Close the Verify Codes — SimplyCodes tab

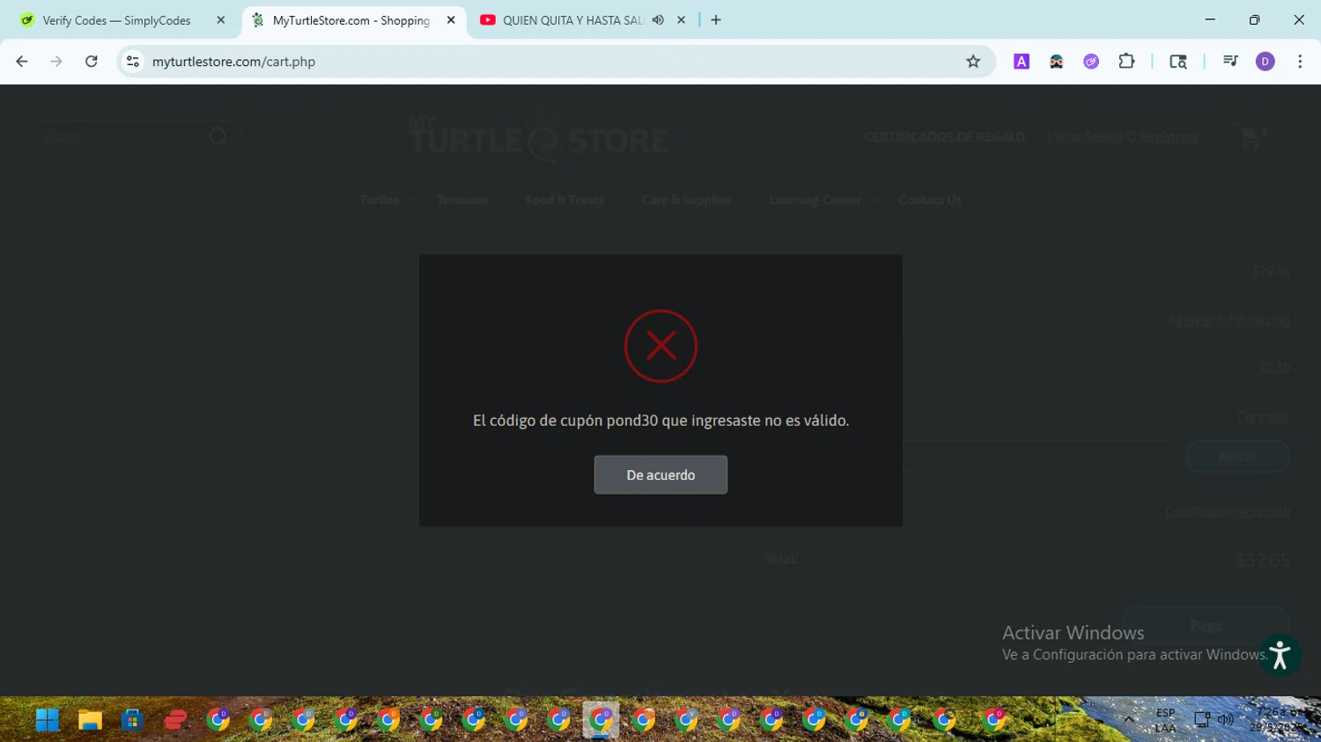point(221,20)
